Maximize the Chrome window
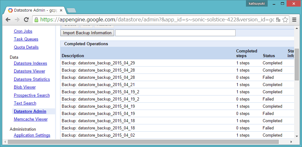 282,3
